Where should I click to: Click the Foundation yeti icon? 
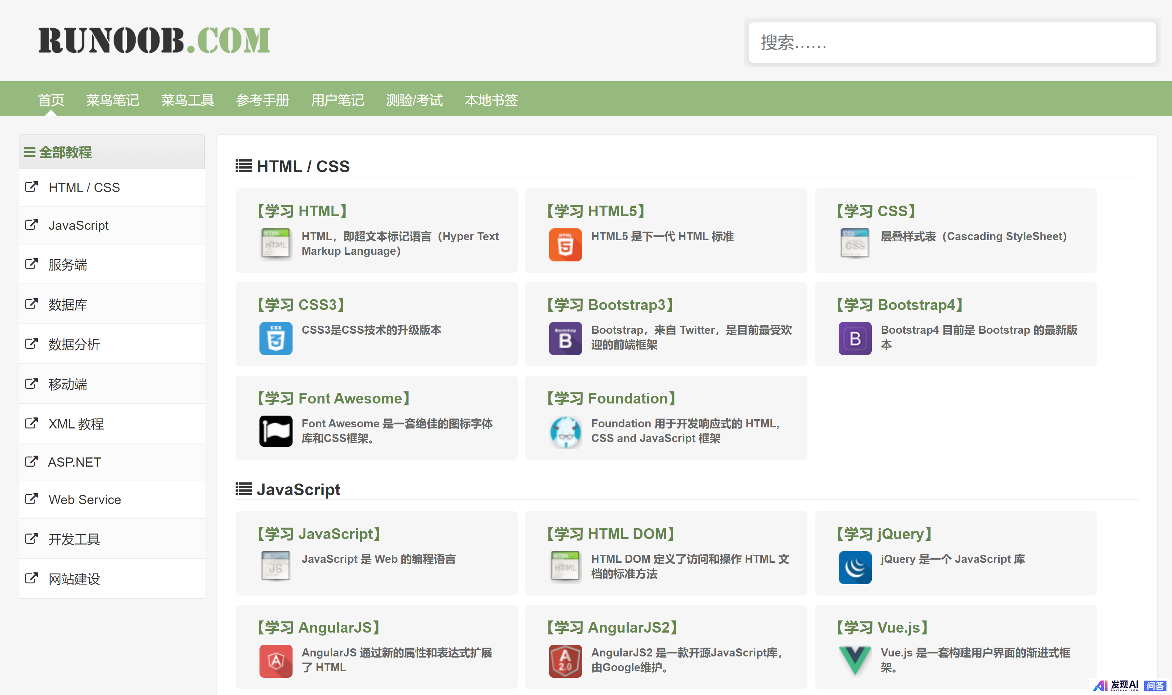point(565,432)
